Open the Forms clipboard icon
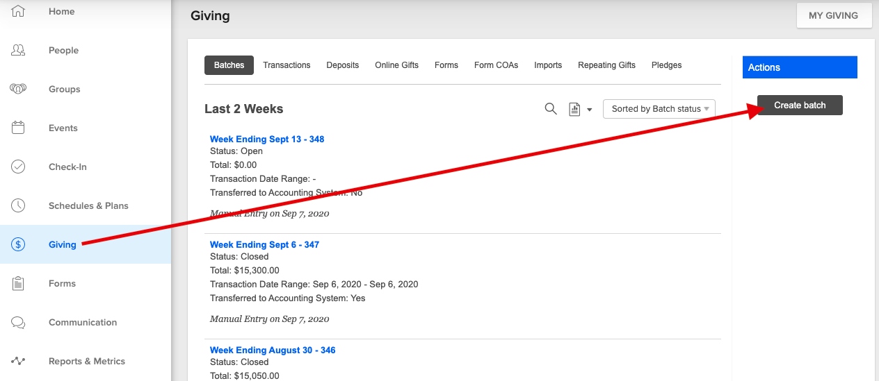The width and height of the screenshot is (879, 381). pyautogui.click(x=18, y=284)
